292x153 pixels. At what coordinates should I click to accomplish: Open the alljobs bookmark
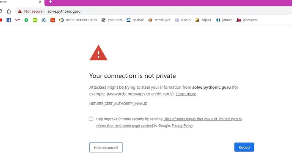[203, 20]
